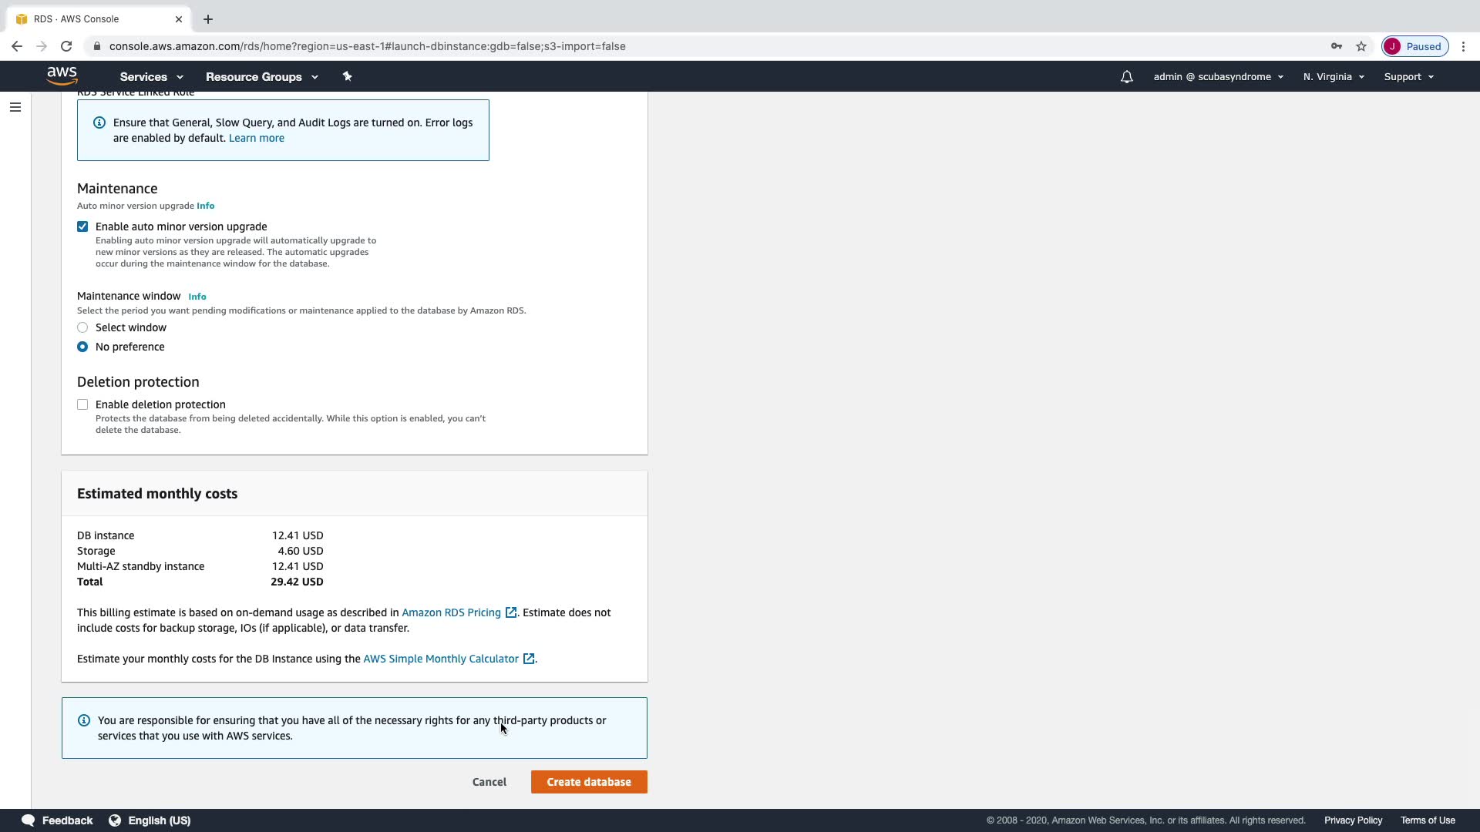The height and width of the screenshot is (832, 1480).
Task: Choose the Select window radio option
Action: point(82,327)
